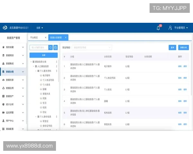Click the 数据资产 sidebar icon
Image resolution: width=193 pixels, height=154 pixels.
tap(4, 96)
